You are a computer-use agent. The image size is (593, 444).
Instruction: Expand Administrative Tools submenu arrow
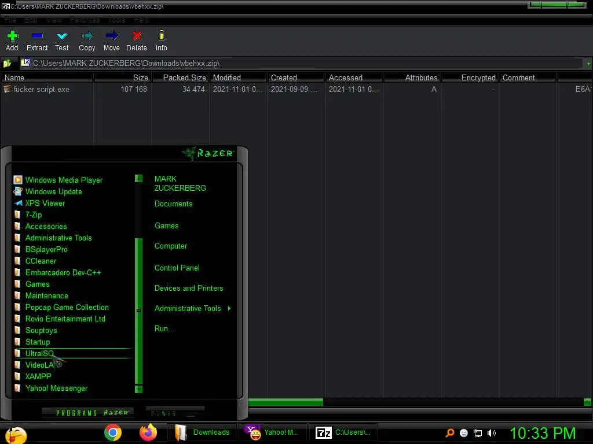pos(229,309)
